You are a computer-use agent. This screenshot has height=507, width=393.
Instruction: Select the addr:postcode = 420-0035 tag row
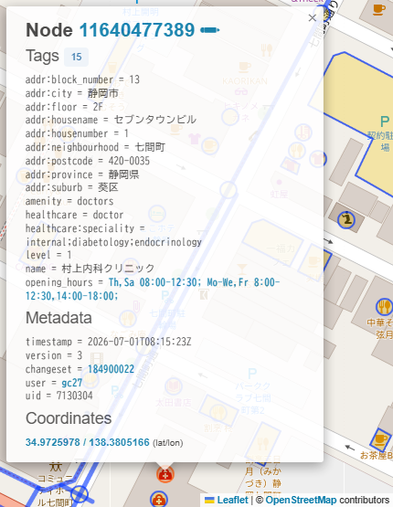click(88, 161)
